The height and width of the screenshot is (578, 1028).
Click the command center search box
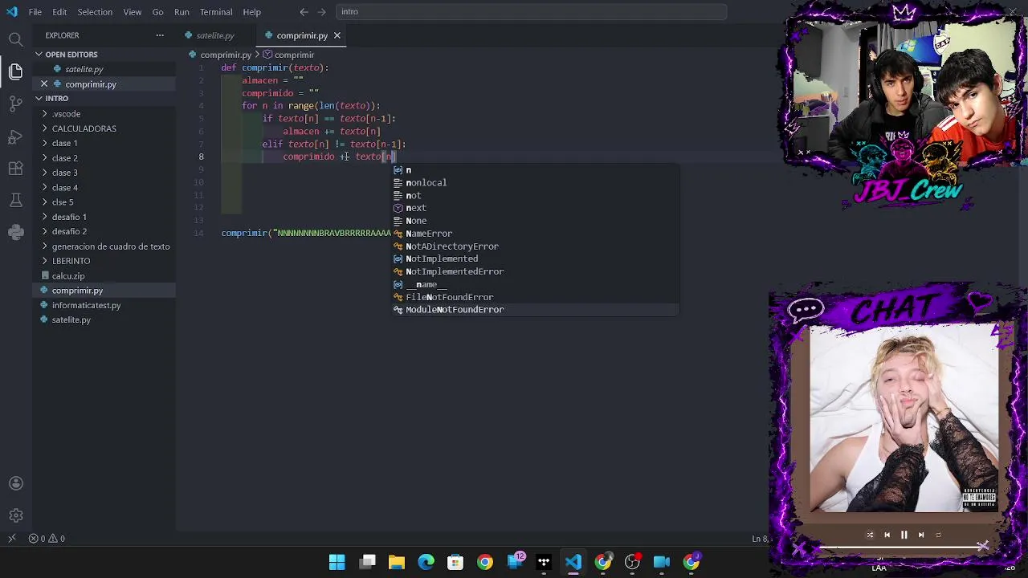click(530, 12)
